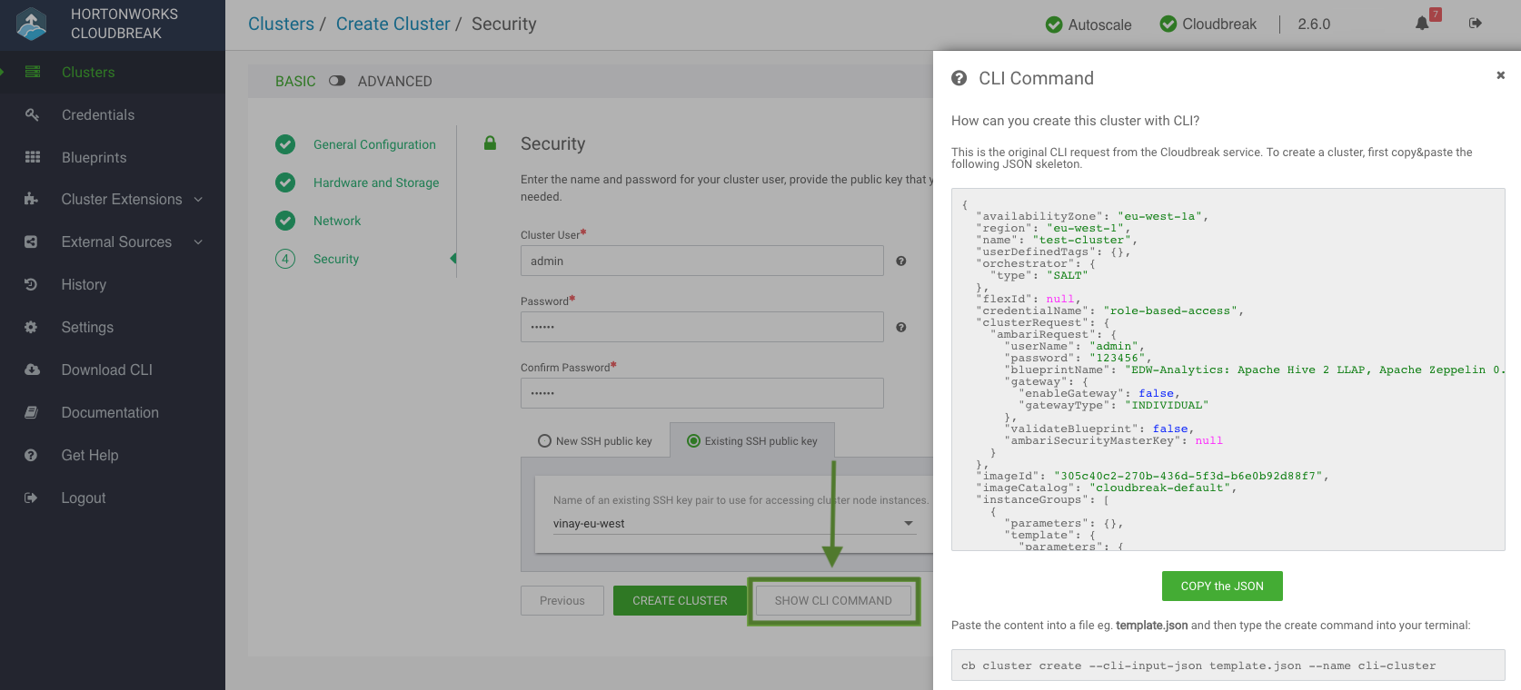Click the Download CLI cloud icon
The image size is (1521, 690).
(32, 370)
